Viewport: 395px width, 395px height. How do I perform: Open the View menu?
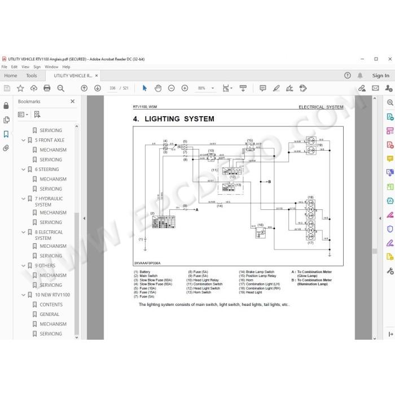pyautogui.click(x=25, y=67)
